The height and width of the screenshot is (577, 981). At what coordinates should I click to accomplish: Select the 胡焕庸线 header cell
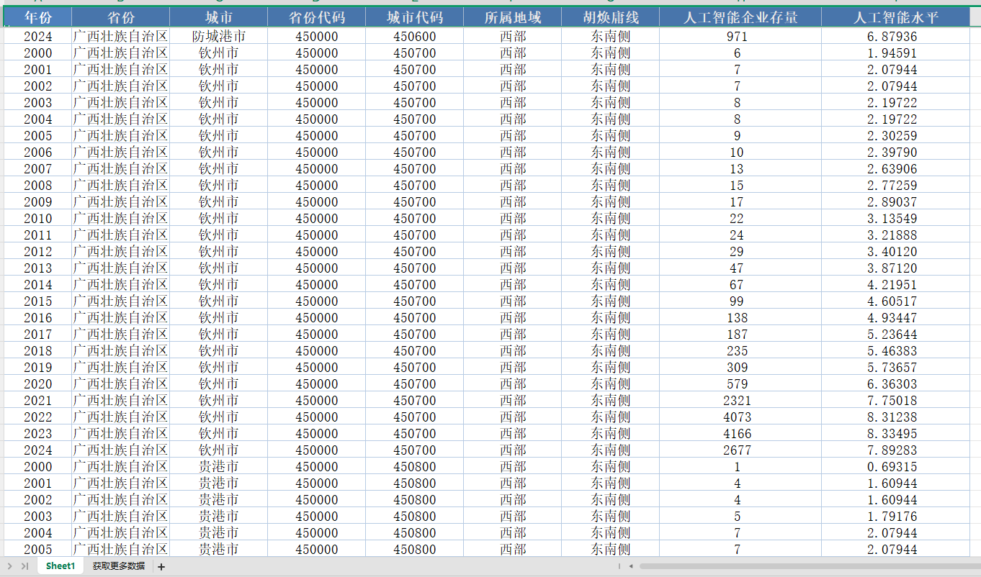click(610, 18)
